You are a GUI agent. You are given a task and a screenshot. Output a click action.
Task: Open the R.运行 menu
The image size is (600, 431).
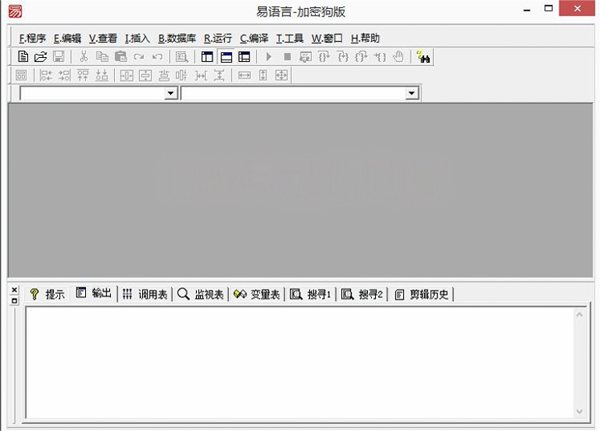[218, 39]
